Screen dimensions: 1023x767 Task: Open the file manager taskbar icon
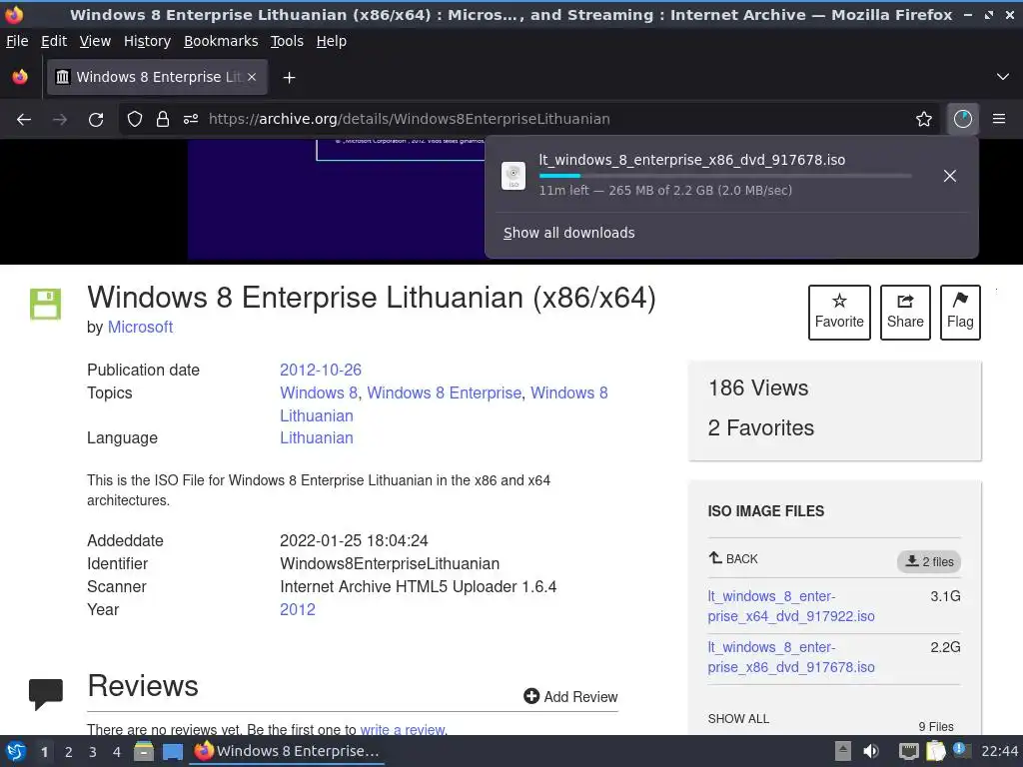pyautogui.click(x=144, y=751)
